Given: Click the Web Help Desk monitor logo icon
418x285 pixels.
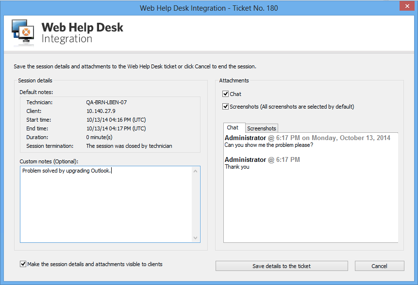Looking at the screenshot, I should (x=23, y=32).
